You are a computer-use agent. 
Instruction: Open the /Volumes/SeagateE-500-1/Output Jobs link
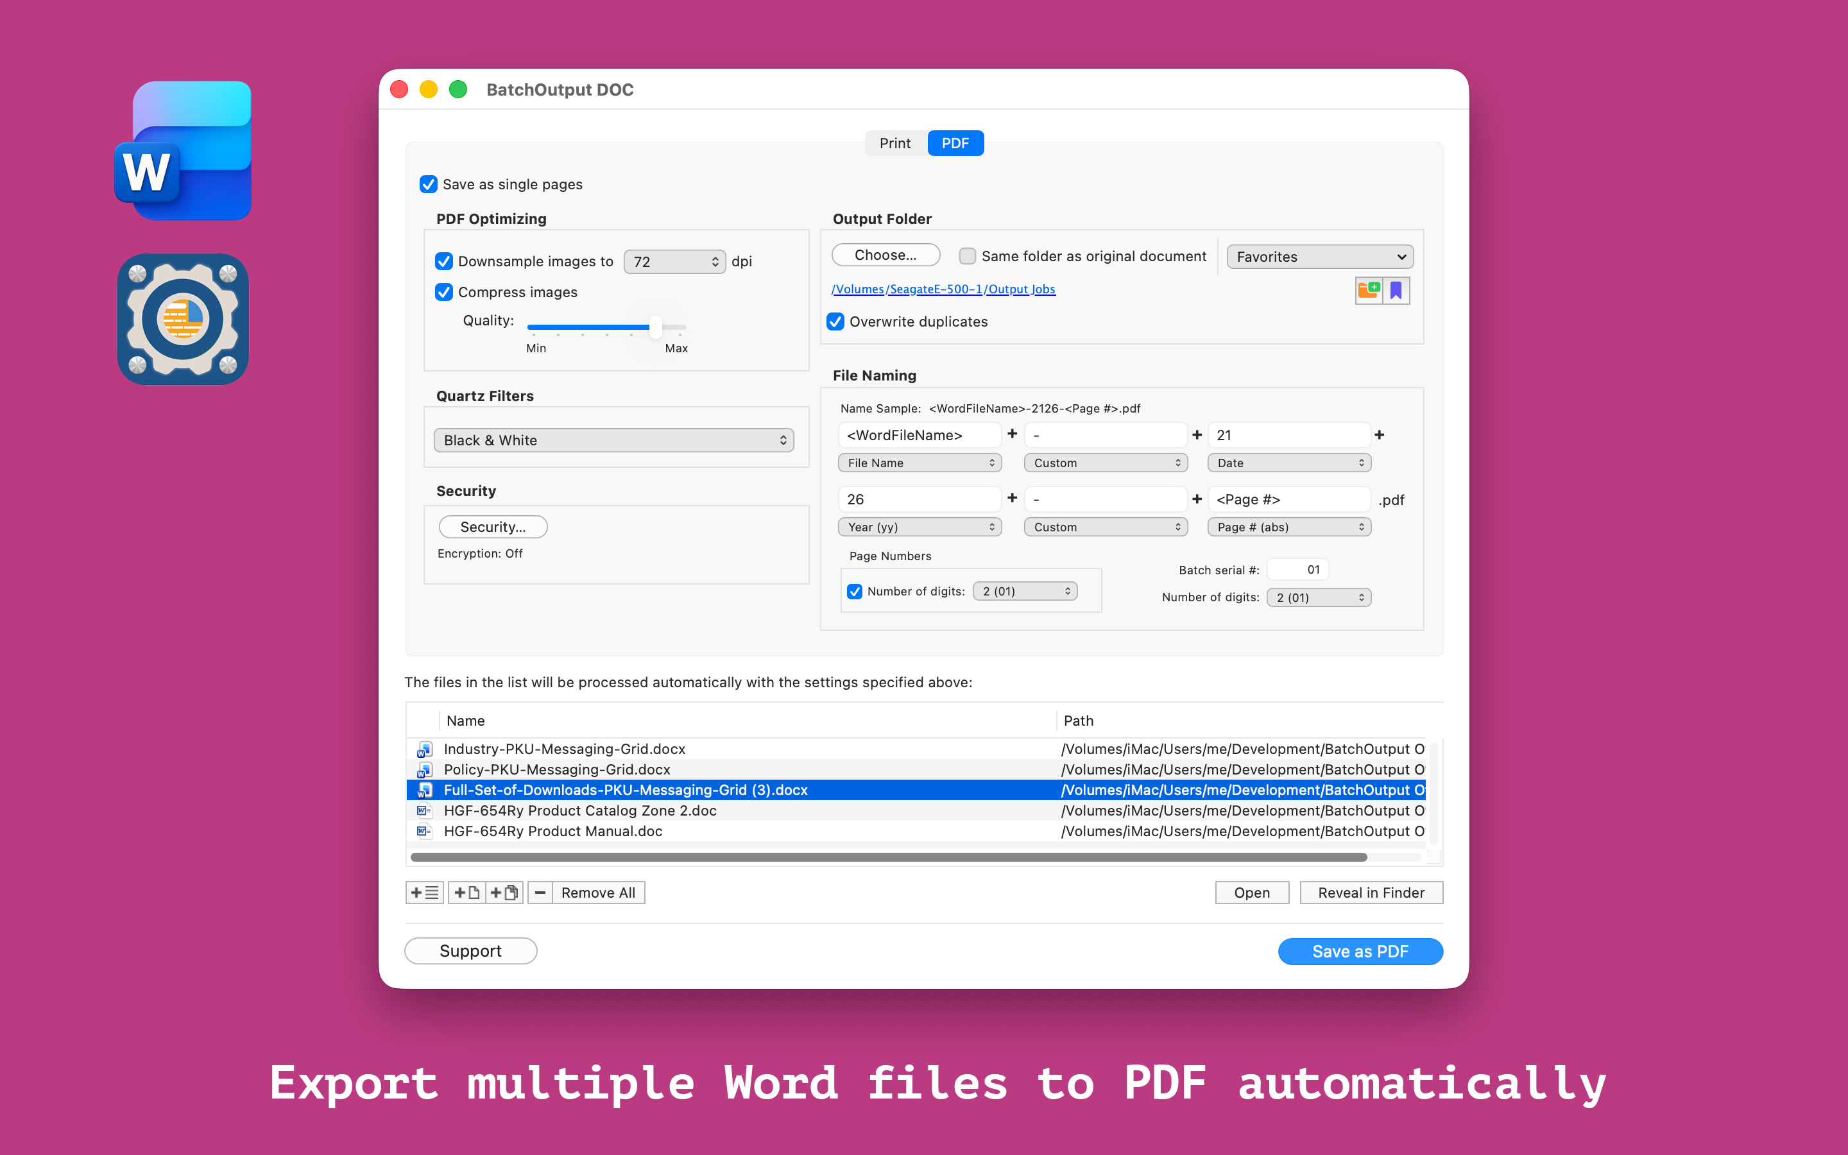(943, 289)
